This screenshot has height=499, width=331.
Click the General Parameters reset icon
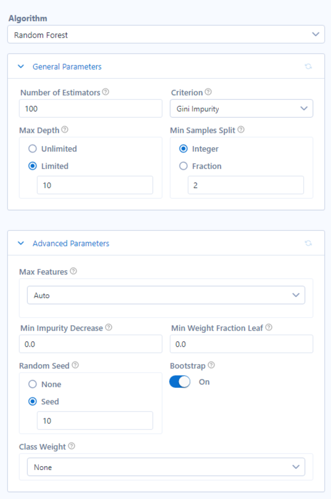308,66
